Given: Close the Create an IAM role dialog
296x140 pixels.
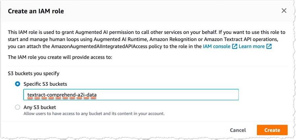Looking at the screenshot, I should tap(284, 11).
